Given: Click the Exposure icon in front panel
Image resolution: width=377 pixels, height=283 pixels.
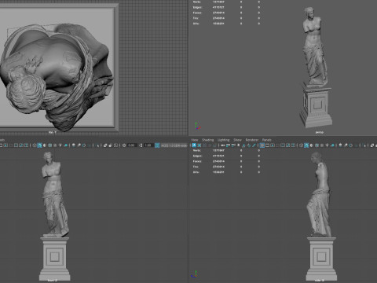Looking at the screenshot, I should 124,145.
